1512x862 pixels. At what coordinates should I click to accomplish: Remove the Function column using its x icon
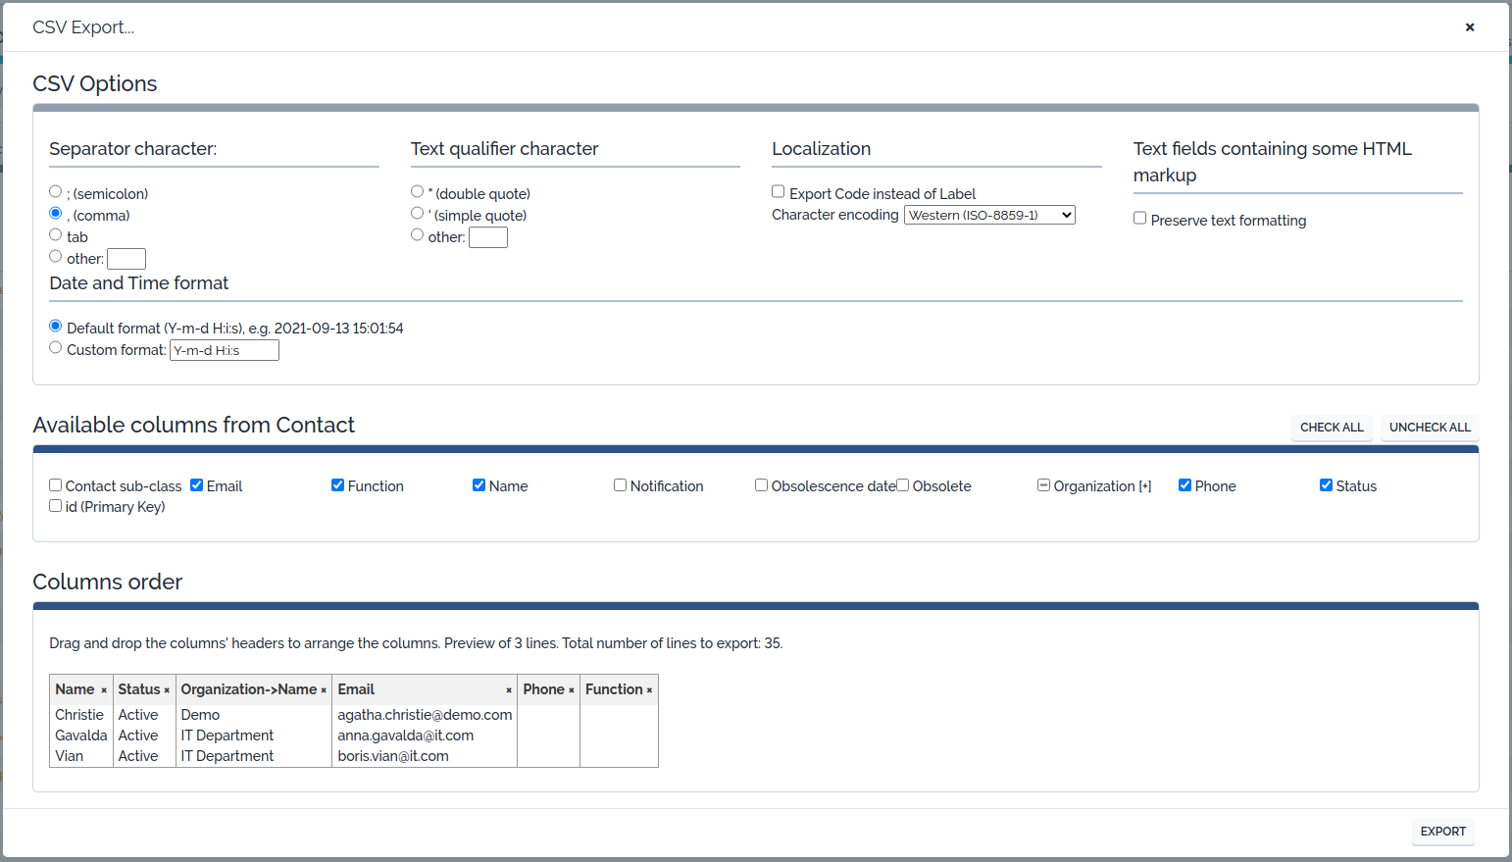point(649,689)
